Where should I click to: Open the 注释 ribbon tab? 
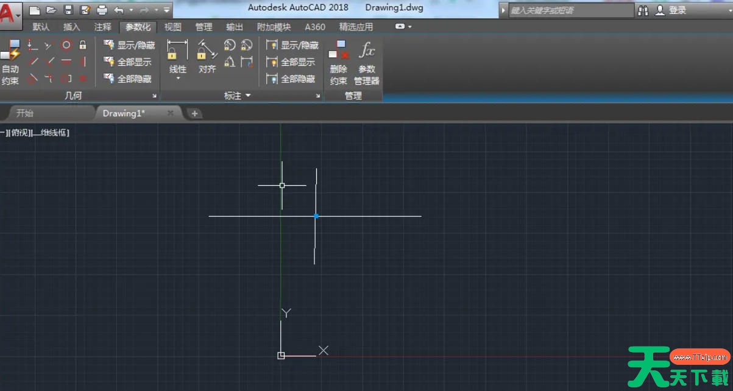coord(103,27)
